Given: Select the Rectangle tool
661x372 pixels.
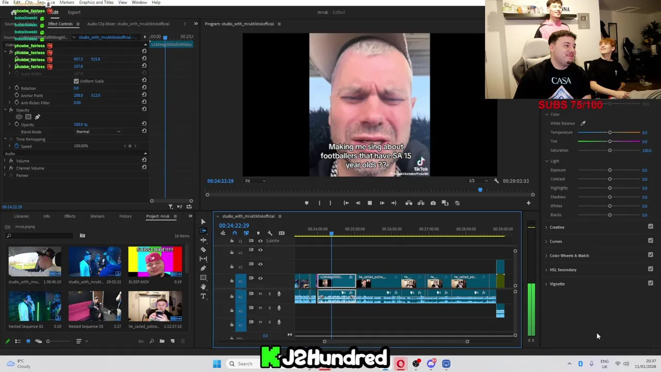Looking at the screenshot, I should 203,277.
